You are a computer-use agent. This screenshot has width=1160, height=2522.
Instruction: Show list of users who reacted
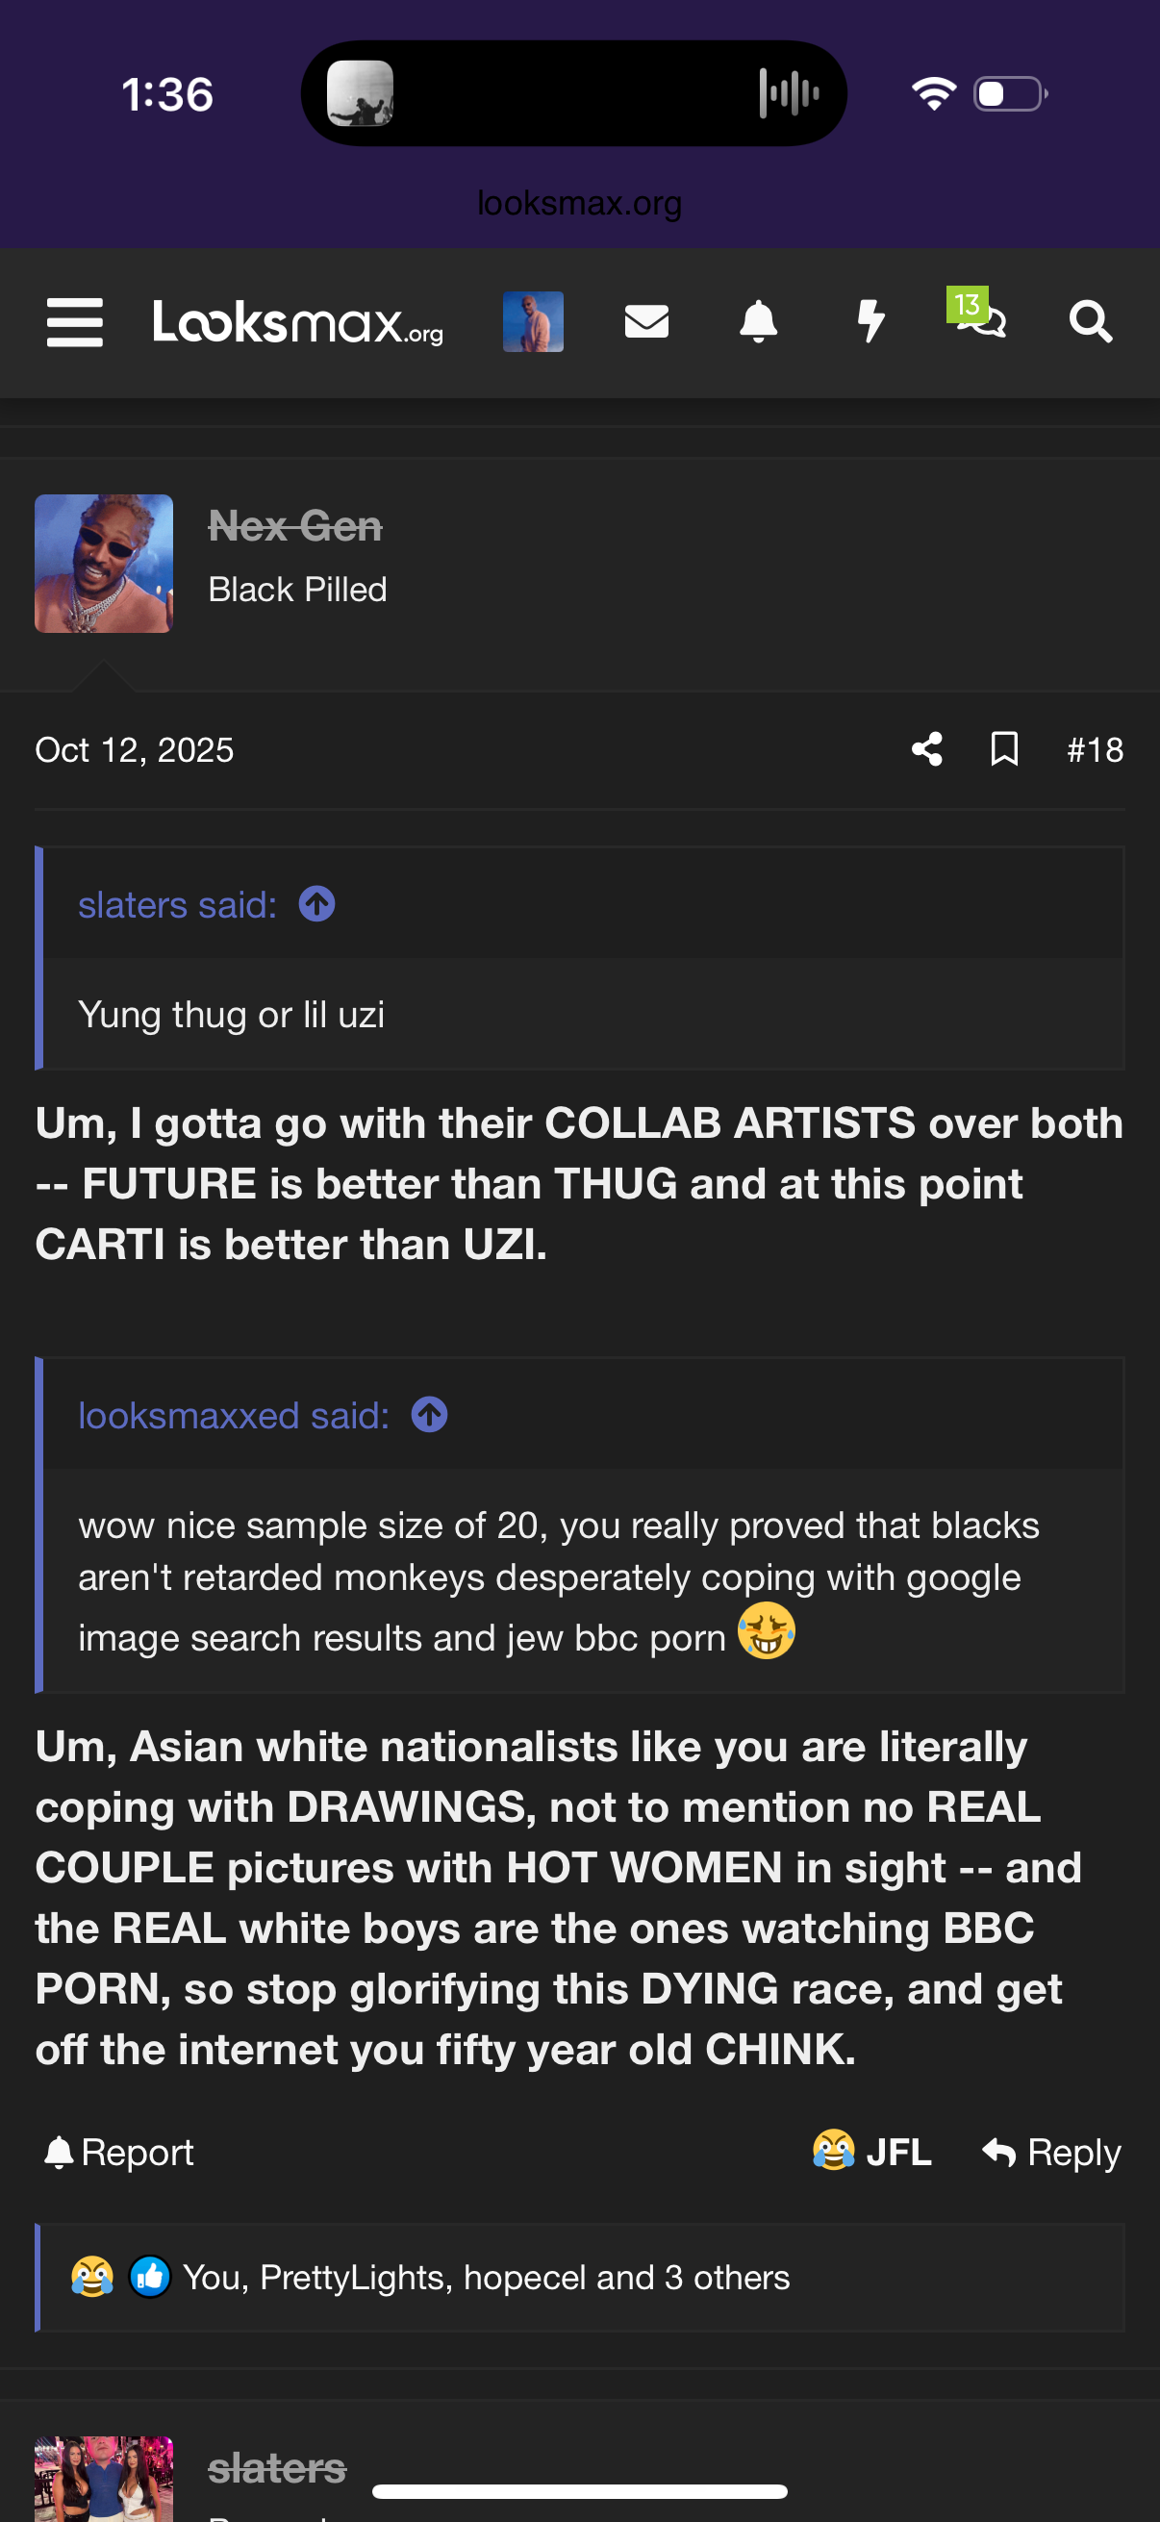pyautogui.click(x=486, y=2279)
